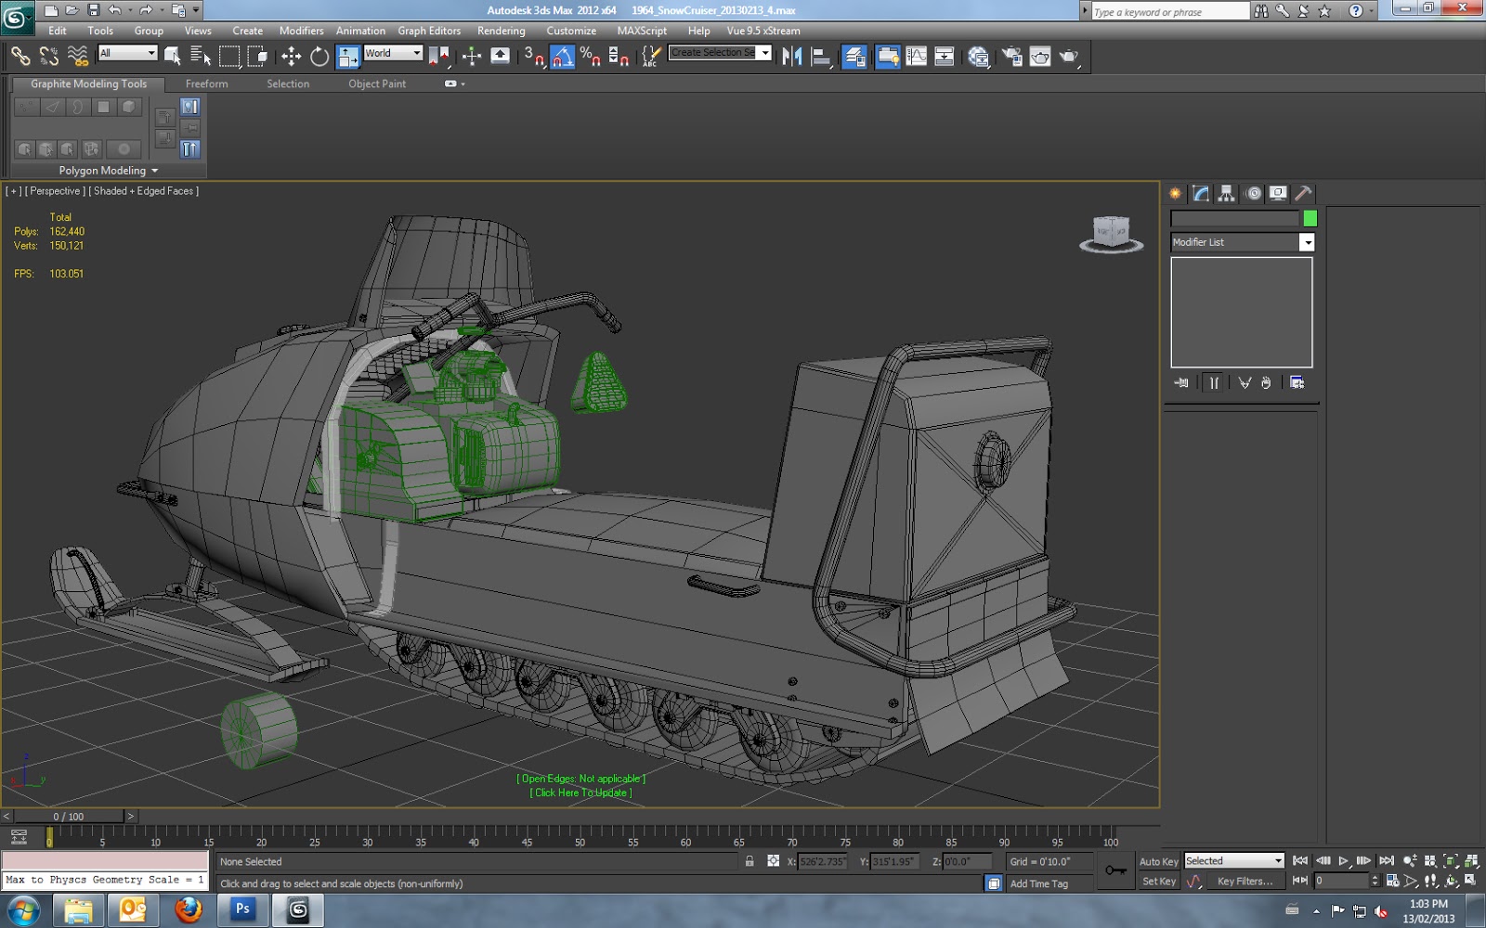
Task: Open the World reference coordinate dropdown
Action: click(x=393, y=53)
